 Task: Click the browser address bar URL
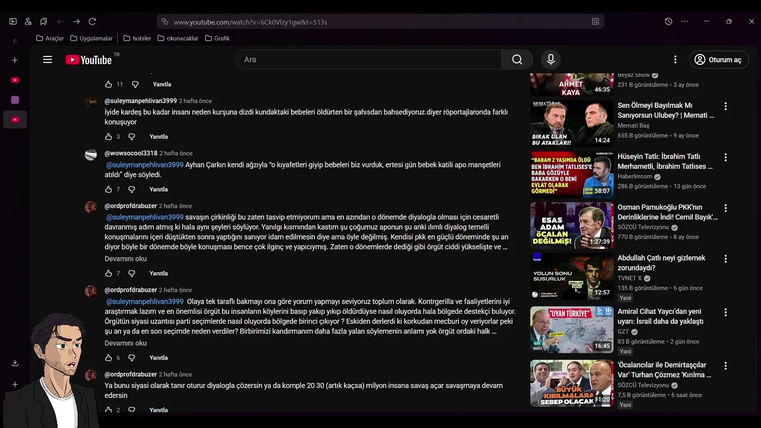point(250,22)
